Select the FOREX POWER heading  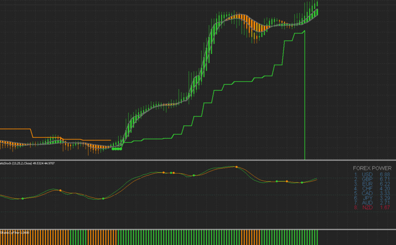pyautogui.click(x=372, y=168)
